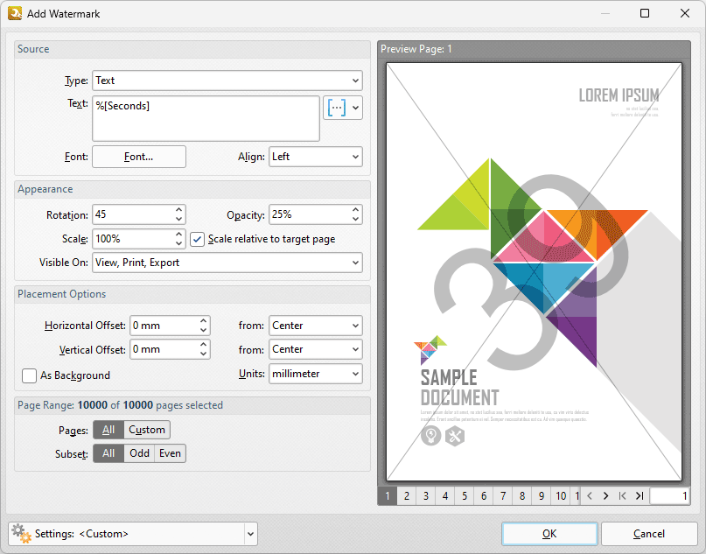This screenshot has width=706, height=554.
Task: Select Custom pages range
Action: [147, 430]
